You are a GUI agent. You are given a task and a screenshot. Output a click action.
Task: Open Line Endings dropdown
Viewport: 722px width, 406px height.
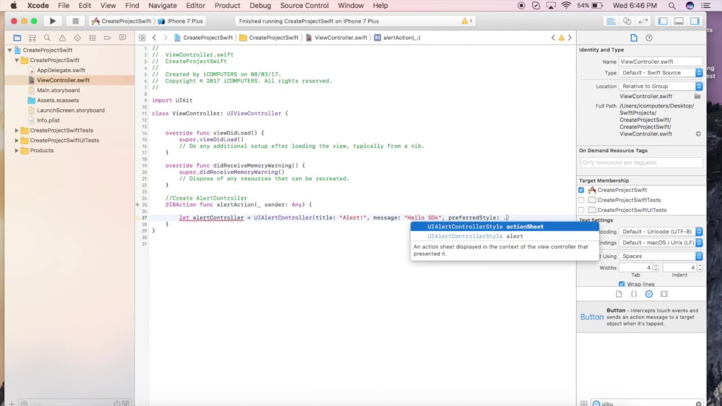[661, 243]
